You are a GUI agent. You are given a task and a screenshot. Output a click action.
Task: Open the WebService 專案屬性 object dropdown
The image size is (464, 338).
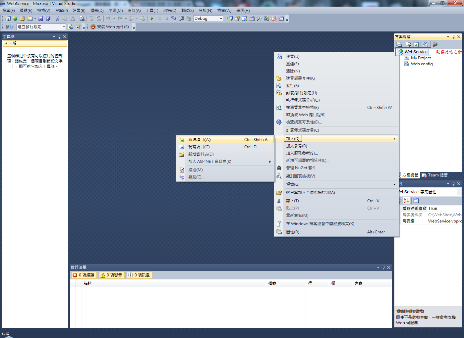[459, 192]
